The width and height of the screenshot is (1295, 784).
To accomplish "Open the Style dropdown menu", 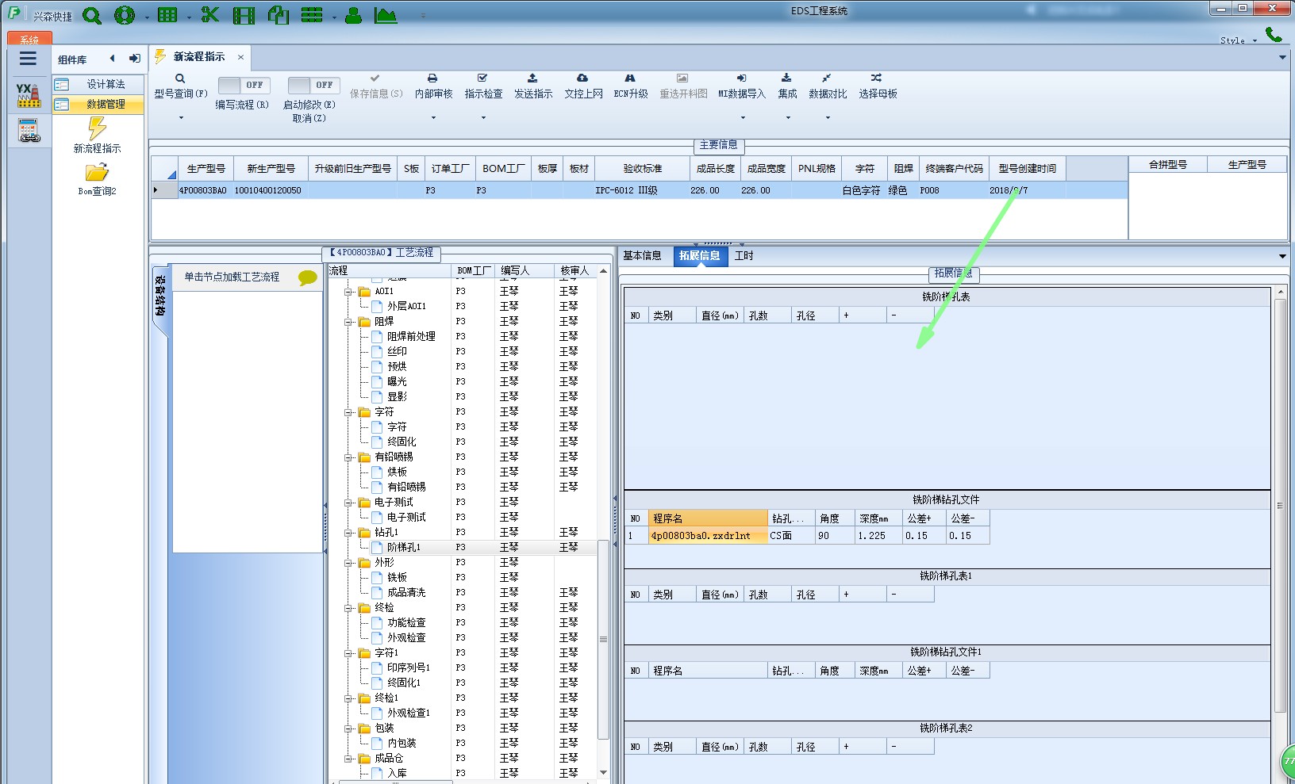I will pos(1239,40).
